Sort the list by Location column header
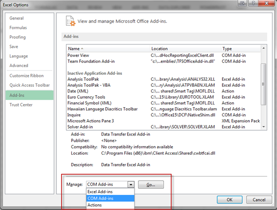The height and width of the screenshot is (210, 277). click(x=185, y=49)
